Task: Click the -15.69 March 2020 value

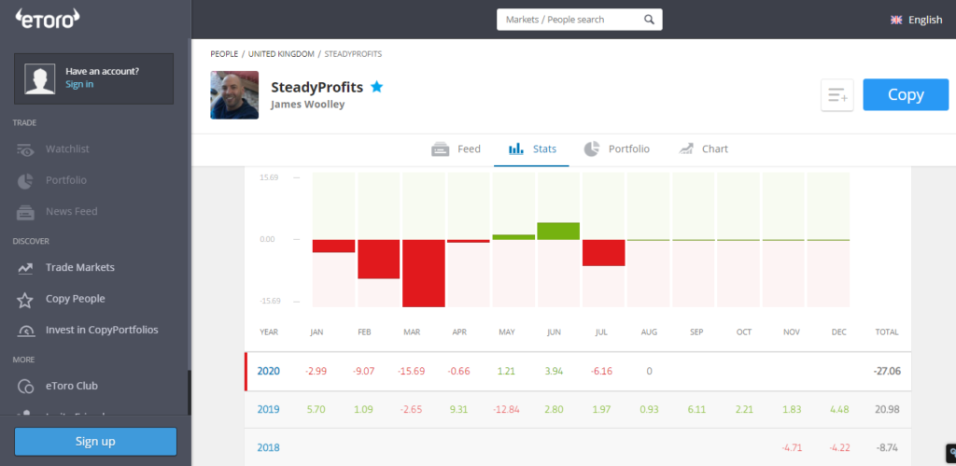Action: 411,371
